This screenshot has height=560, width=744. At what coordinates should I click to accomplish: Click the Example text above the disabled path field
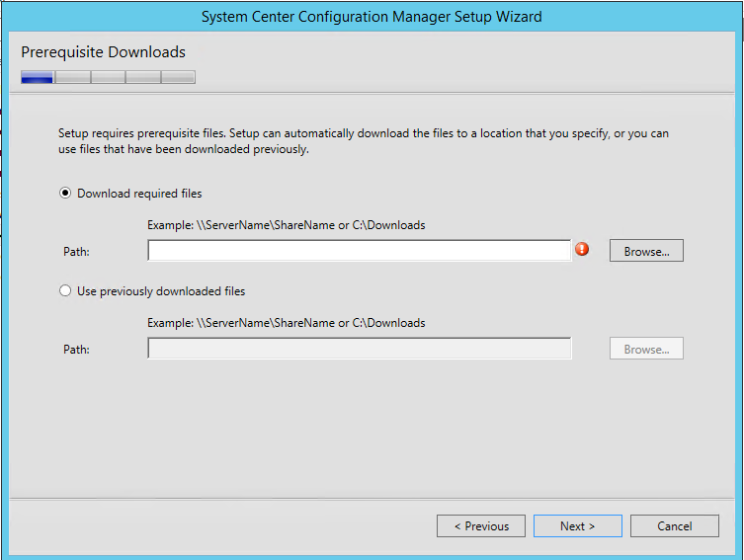tap(287, 323)
